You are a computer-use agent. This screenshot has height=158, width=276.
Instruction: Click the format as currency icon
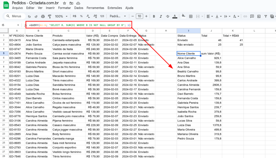point(74,16)
